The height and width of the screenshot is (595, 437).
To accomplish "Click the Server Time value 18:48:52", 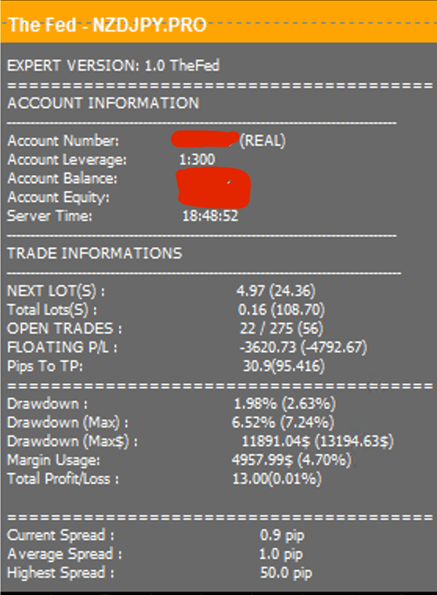I will [x=211, y=216].
